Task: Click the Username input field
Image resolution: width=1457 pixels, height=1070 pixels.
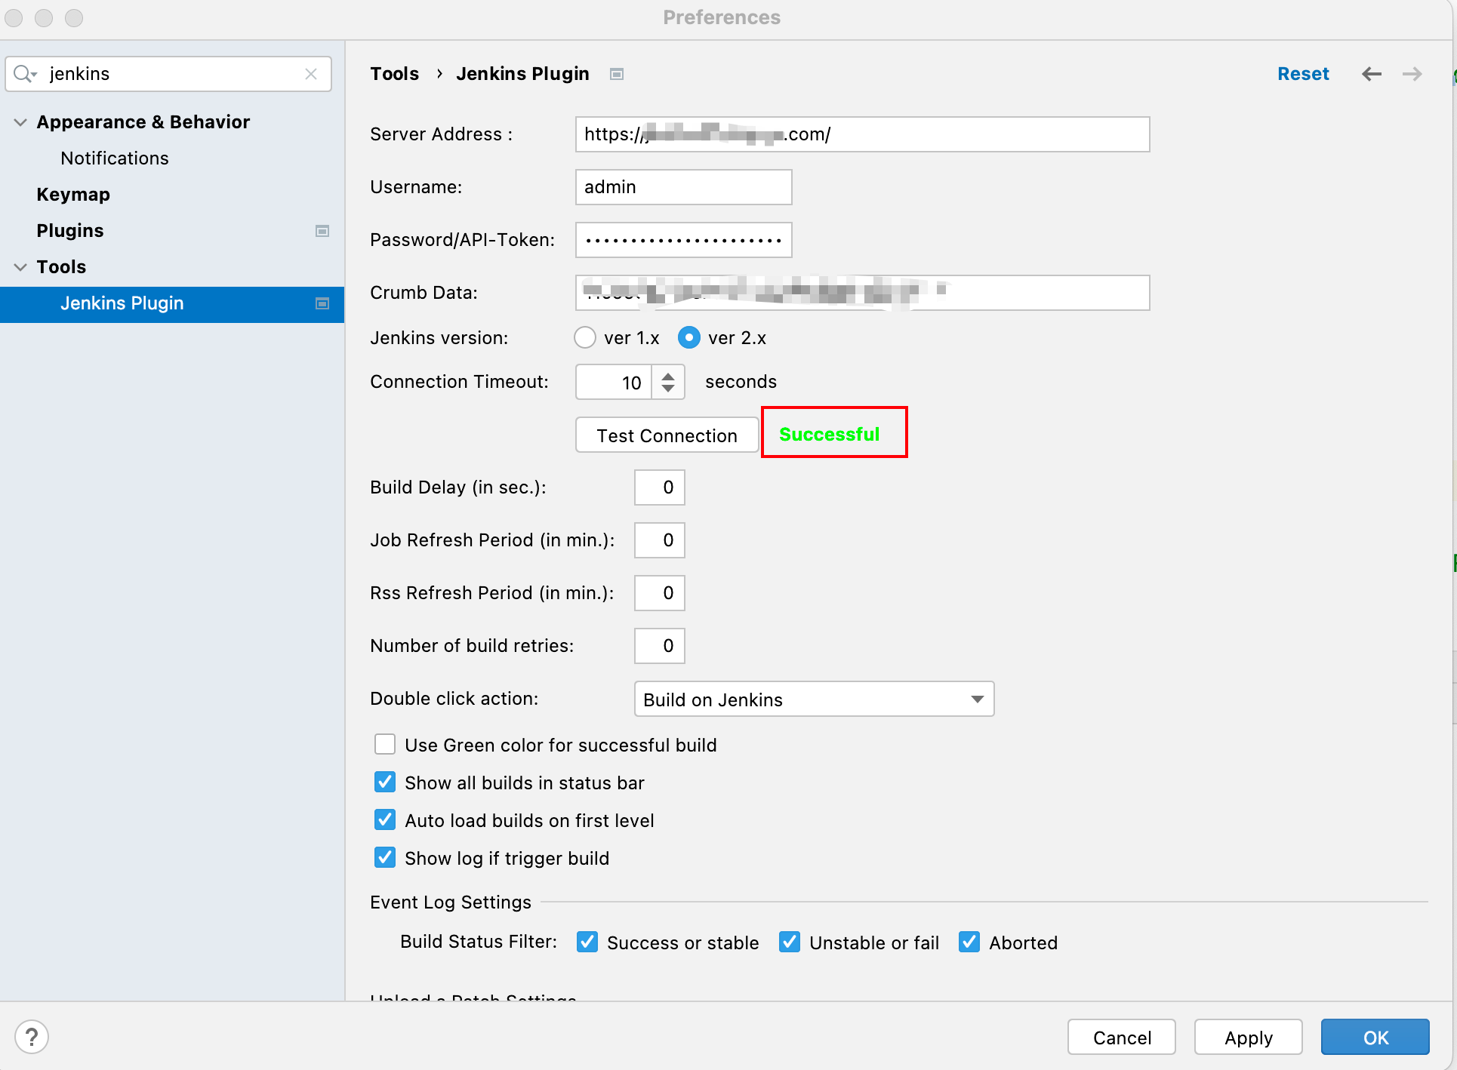Action: point(683,187)
